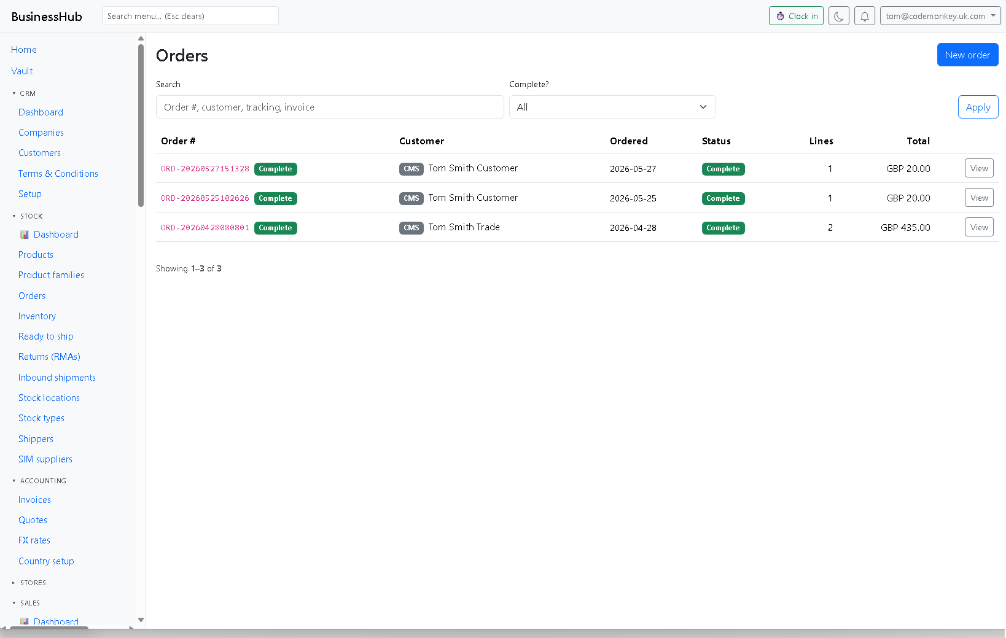The width and height of the screenshot is (1006, 638).
Task: Click Tom Smith Trade customer name
Action: coord(464,227)
